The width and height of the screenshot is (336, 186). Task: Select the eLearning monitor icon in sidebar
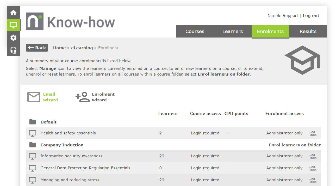[x=13, y=25]
